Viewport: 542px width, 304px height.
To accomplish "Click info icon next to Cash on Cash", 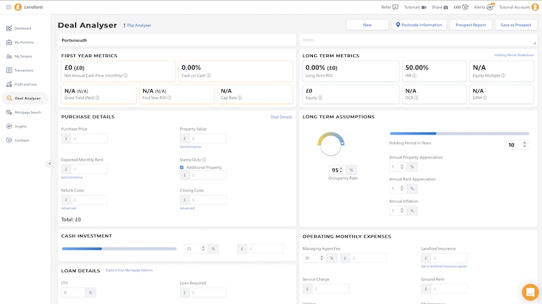I will pos(209,76).
